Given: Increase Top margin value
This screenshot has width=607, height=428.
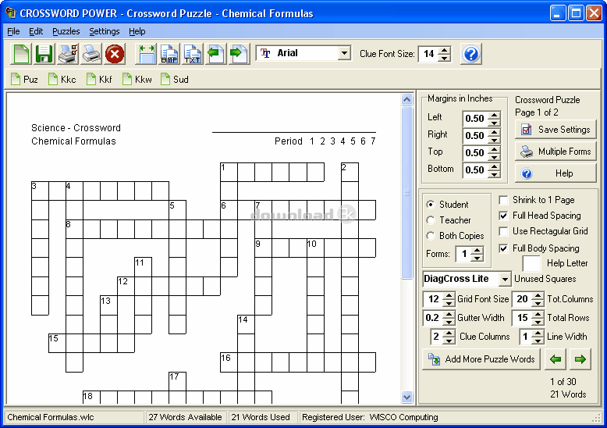Looking at the screenshot, I should 494,149.
